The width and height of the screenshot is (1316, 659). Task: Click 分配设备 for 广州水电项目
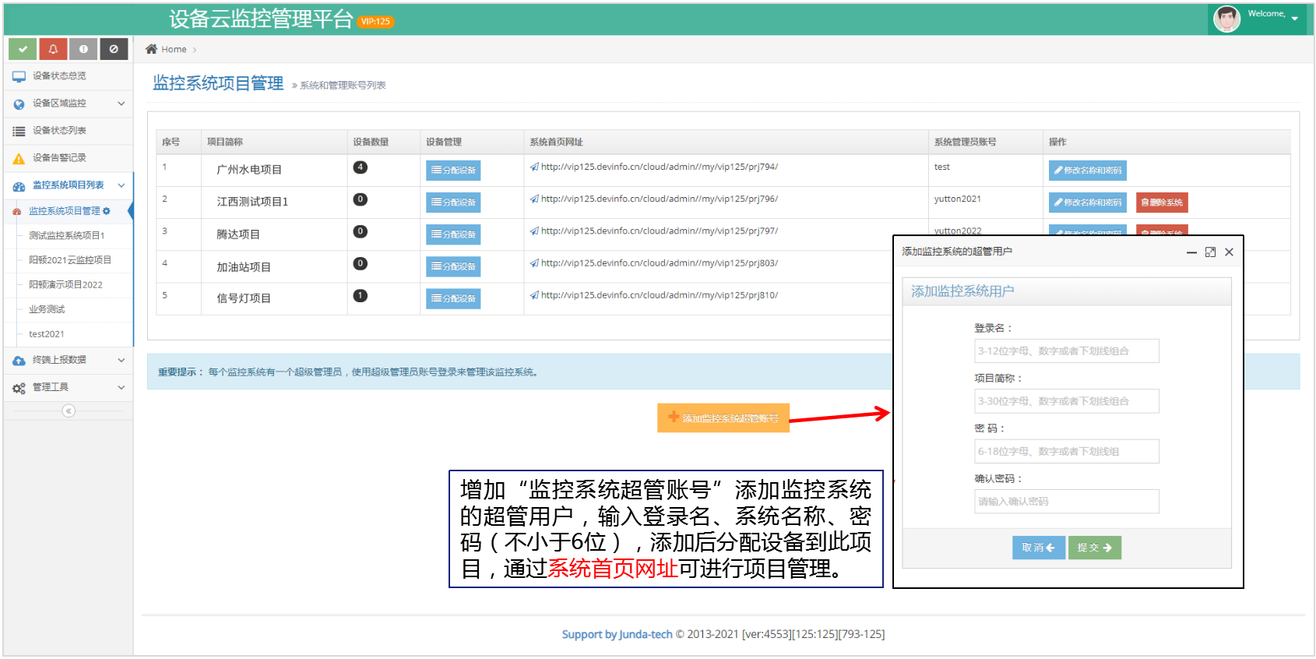(x=452, y=171)
